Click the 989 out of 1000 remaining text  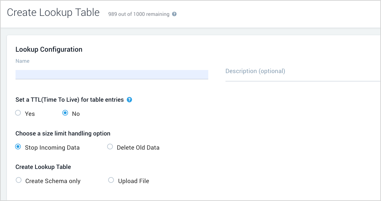pyautogui.click(x=138, y=14)
